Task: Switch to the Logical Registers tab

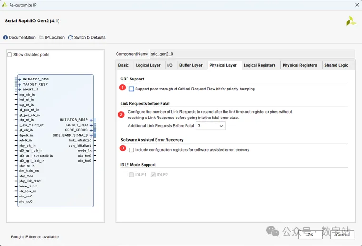Action: tap(260, 65)
